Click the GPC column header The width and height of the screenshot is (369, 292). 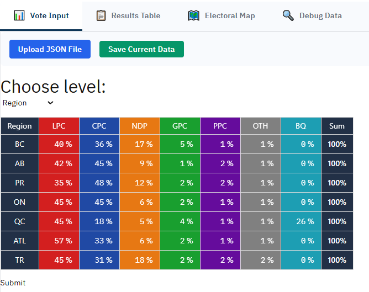180,126
